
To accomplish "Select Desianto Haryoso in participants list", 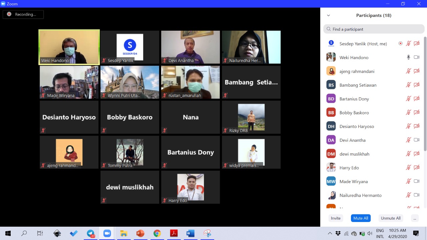I will pos(357,126).
